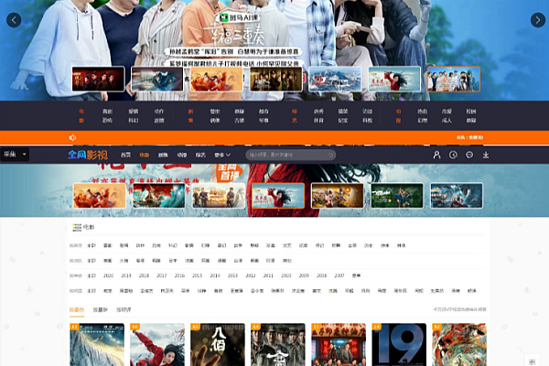Image resolution: width=549 pixels, height=366 pixels.
Task: Select green jungle thumbnail in lower banner
Action: pos(397,196)
